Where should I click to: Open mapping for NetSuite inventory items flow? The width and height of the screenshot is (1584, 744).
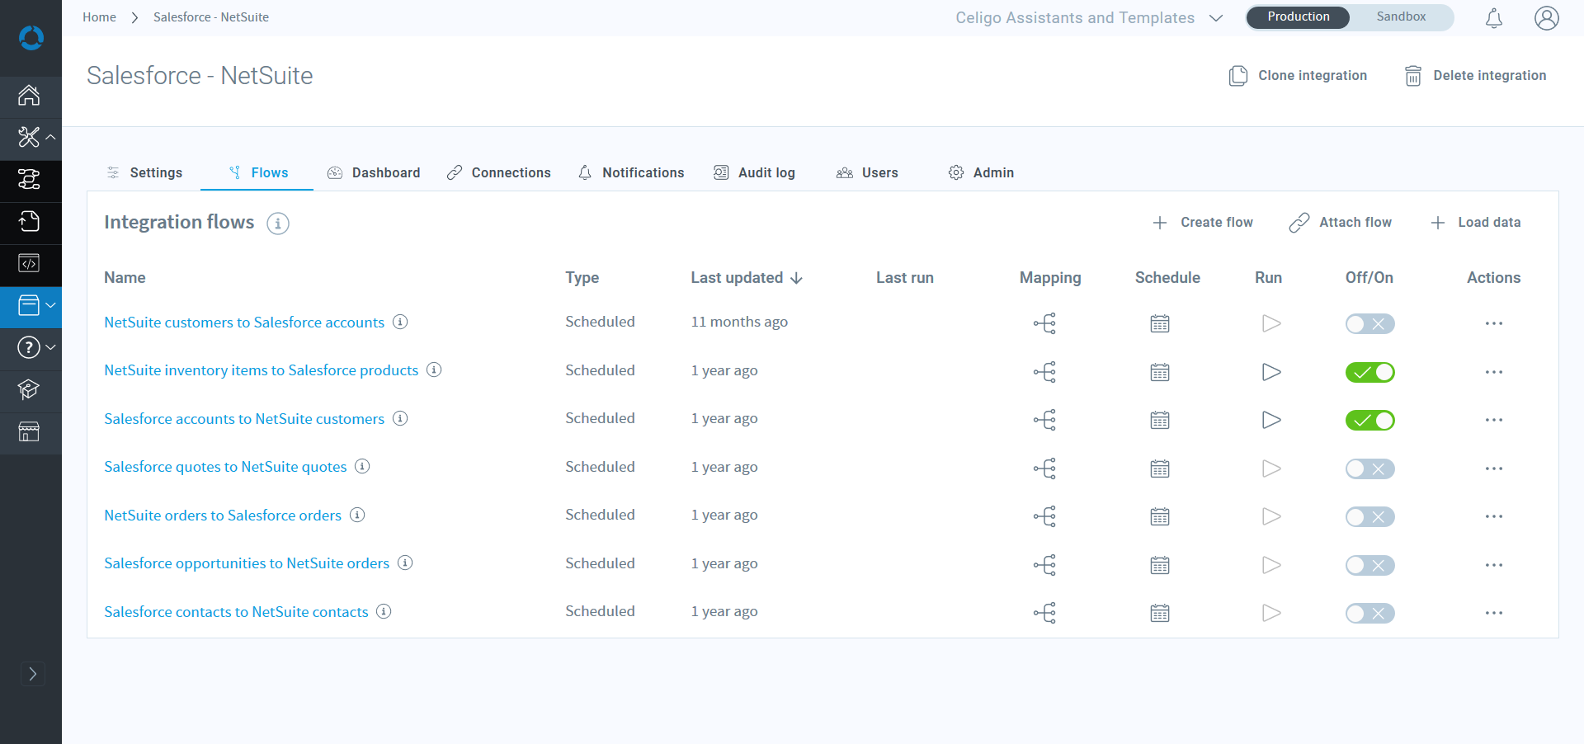pyautogui.click(x=1045, y=372)
